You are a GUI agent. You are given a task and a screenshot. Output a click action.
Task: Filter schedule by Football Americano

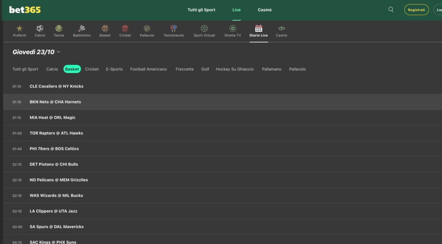148,69
